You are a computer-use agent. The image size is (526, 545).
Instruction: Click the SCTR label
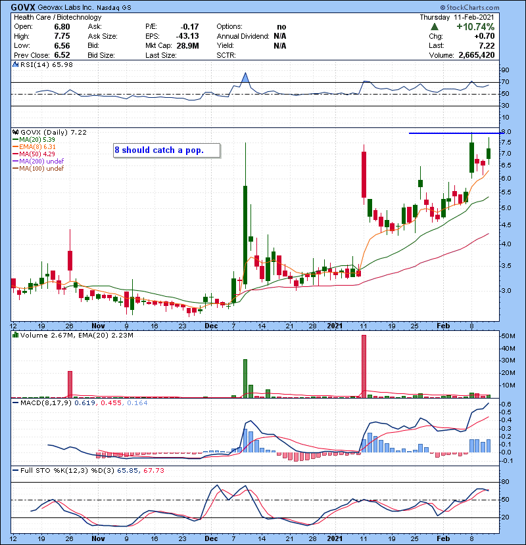tap(226, 55)
